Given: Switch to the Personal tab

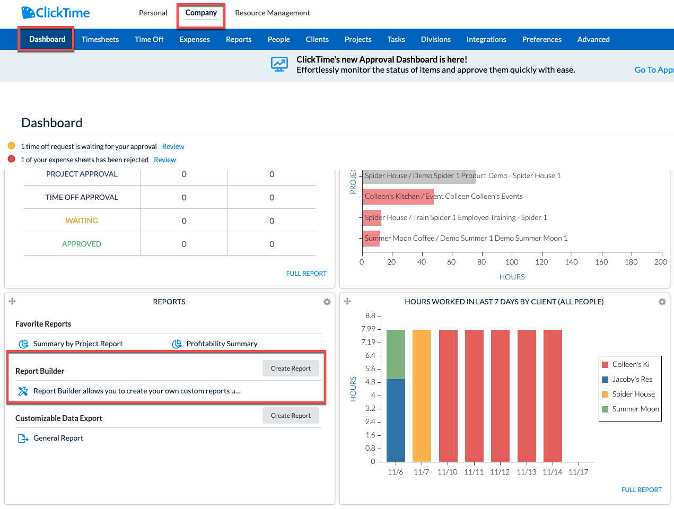Looking at the screenshot, I should click(x=153, y=13).
